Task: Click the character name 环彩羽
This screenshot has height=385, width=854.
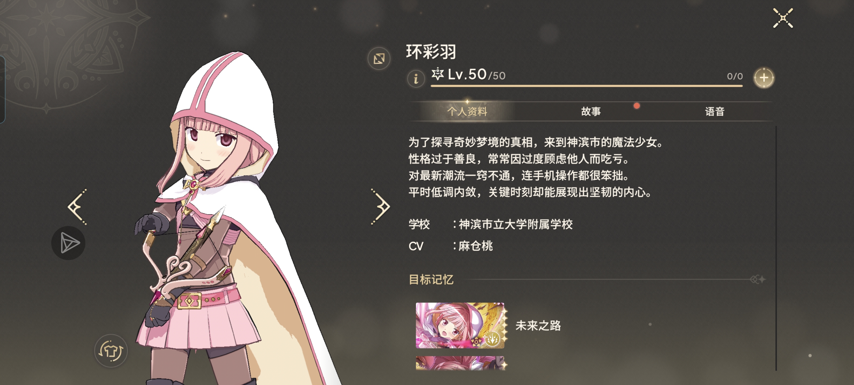Action: [x=431, y=52]
